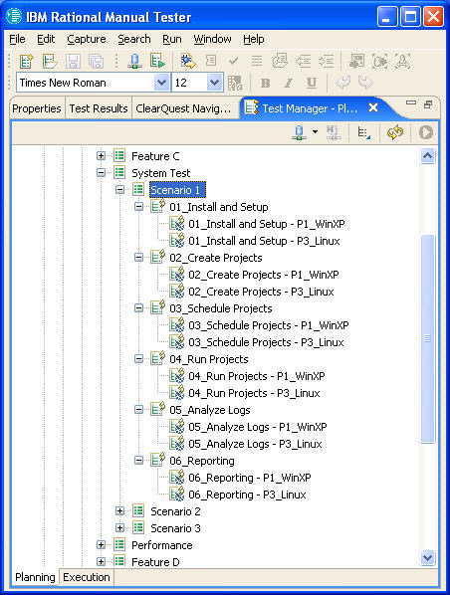Screen dimensions: 450x595
Task: Click the Redo arrow icon
Action: [365, 83]
